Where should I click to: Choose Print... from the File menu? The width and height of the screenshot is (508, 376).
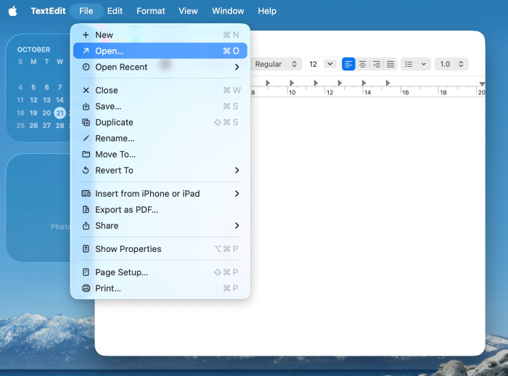(160, 288)
